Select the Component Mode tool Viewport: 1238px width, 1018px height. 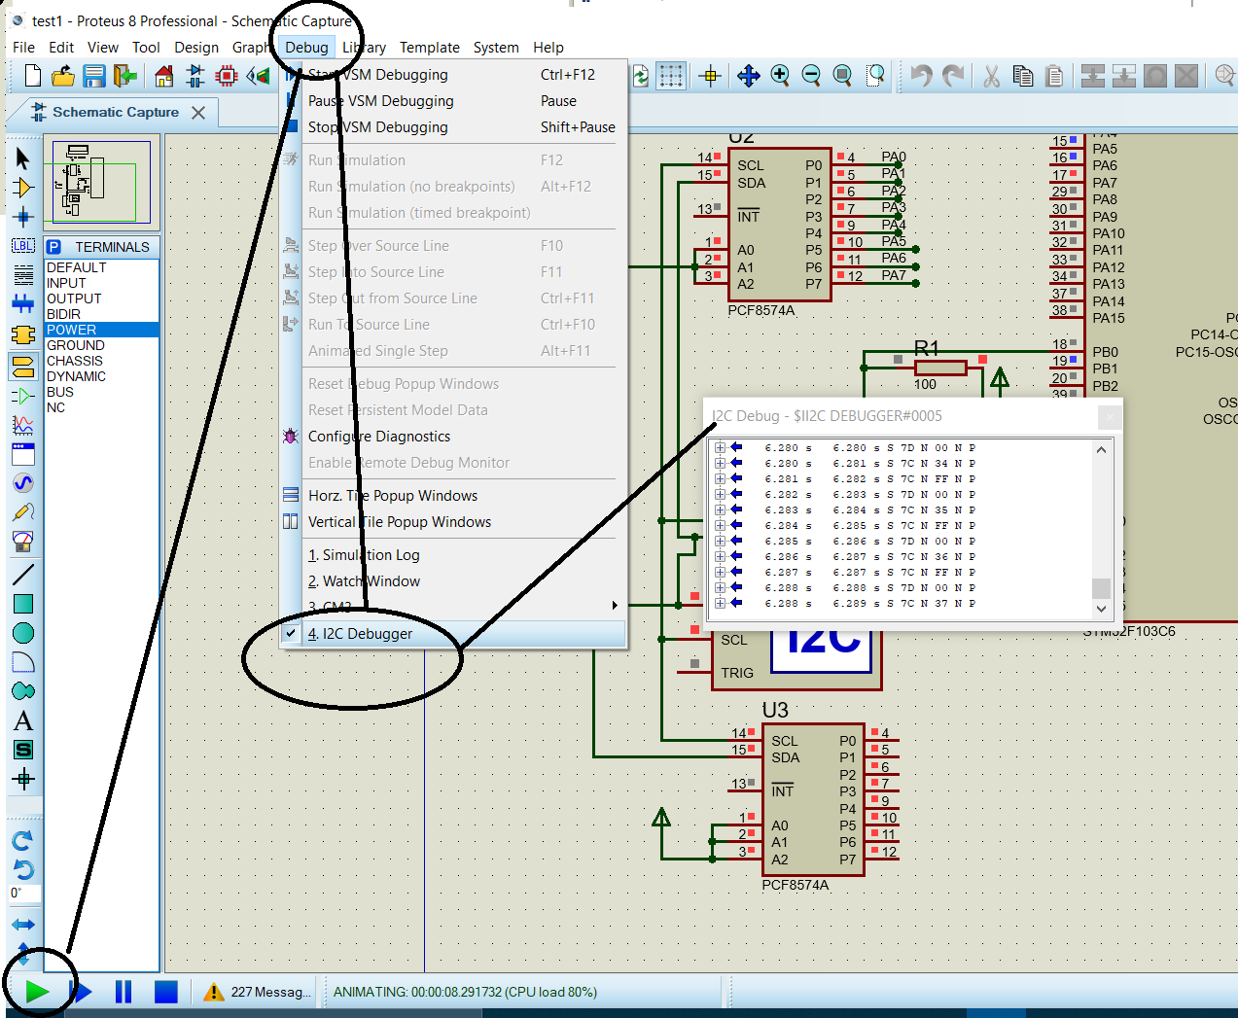[23, 188]
